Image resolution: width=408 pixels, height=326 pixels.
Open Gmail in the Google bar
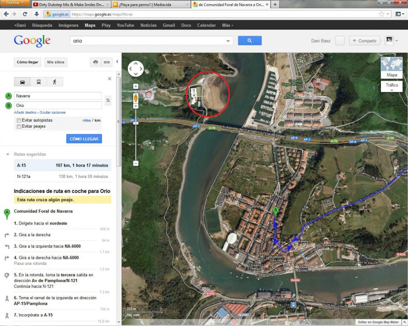[x=169, y=25]
